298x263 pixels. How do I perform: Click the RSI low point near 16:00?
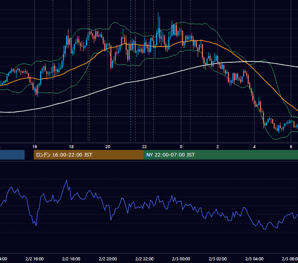pos(36,225)
